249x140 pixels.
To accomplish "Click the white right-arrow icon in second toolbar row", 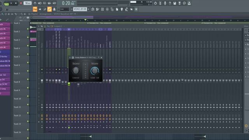I will click(40, 9).
